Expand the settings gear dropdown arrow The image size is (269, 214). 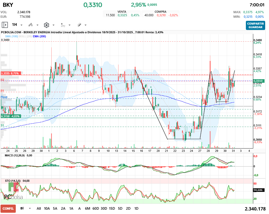(53, 25)
